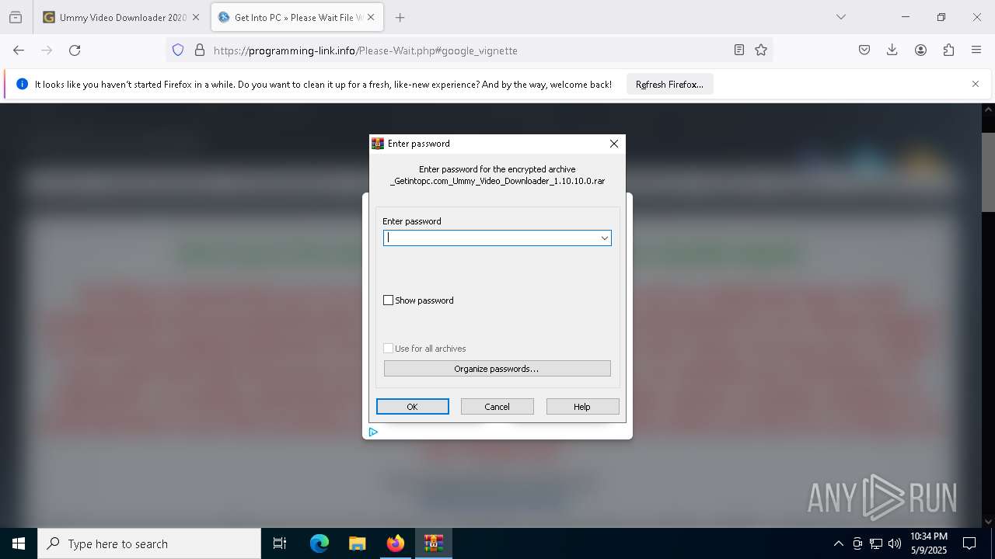
Task: Click the page vertical scrollbar thumb
Action: [988, 172]
